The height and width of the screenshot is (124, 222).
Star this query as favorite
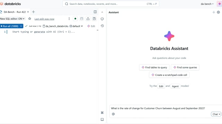29,19
